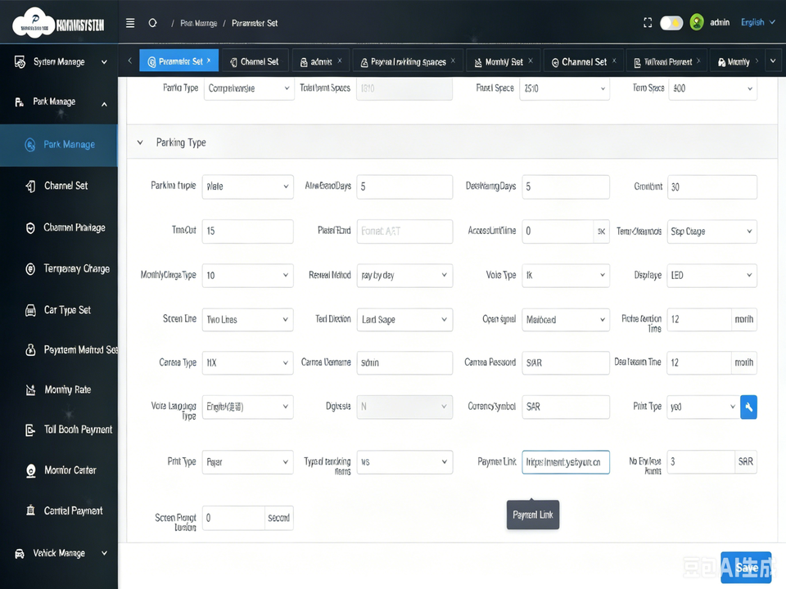Viewport: 786px width, 589px height.
Task: Close the Parameter Set tab
Action: [x=209, y=60]
